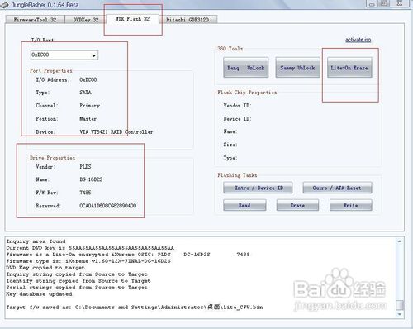
Task: Maximize the JungleFlasher window
Action: (385, 3)
